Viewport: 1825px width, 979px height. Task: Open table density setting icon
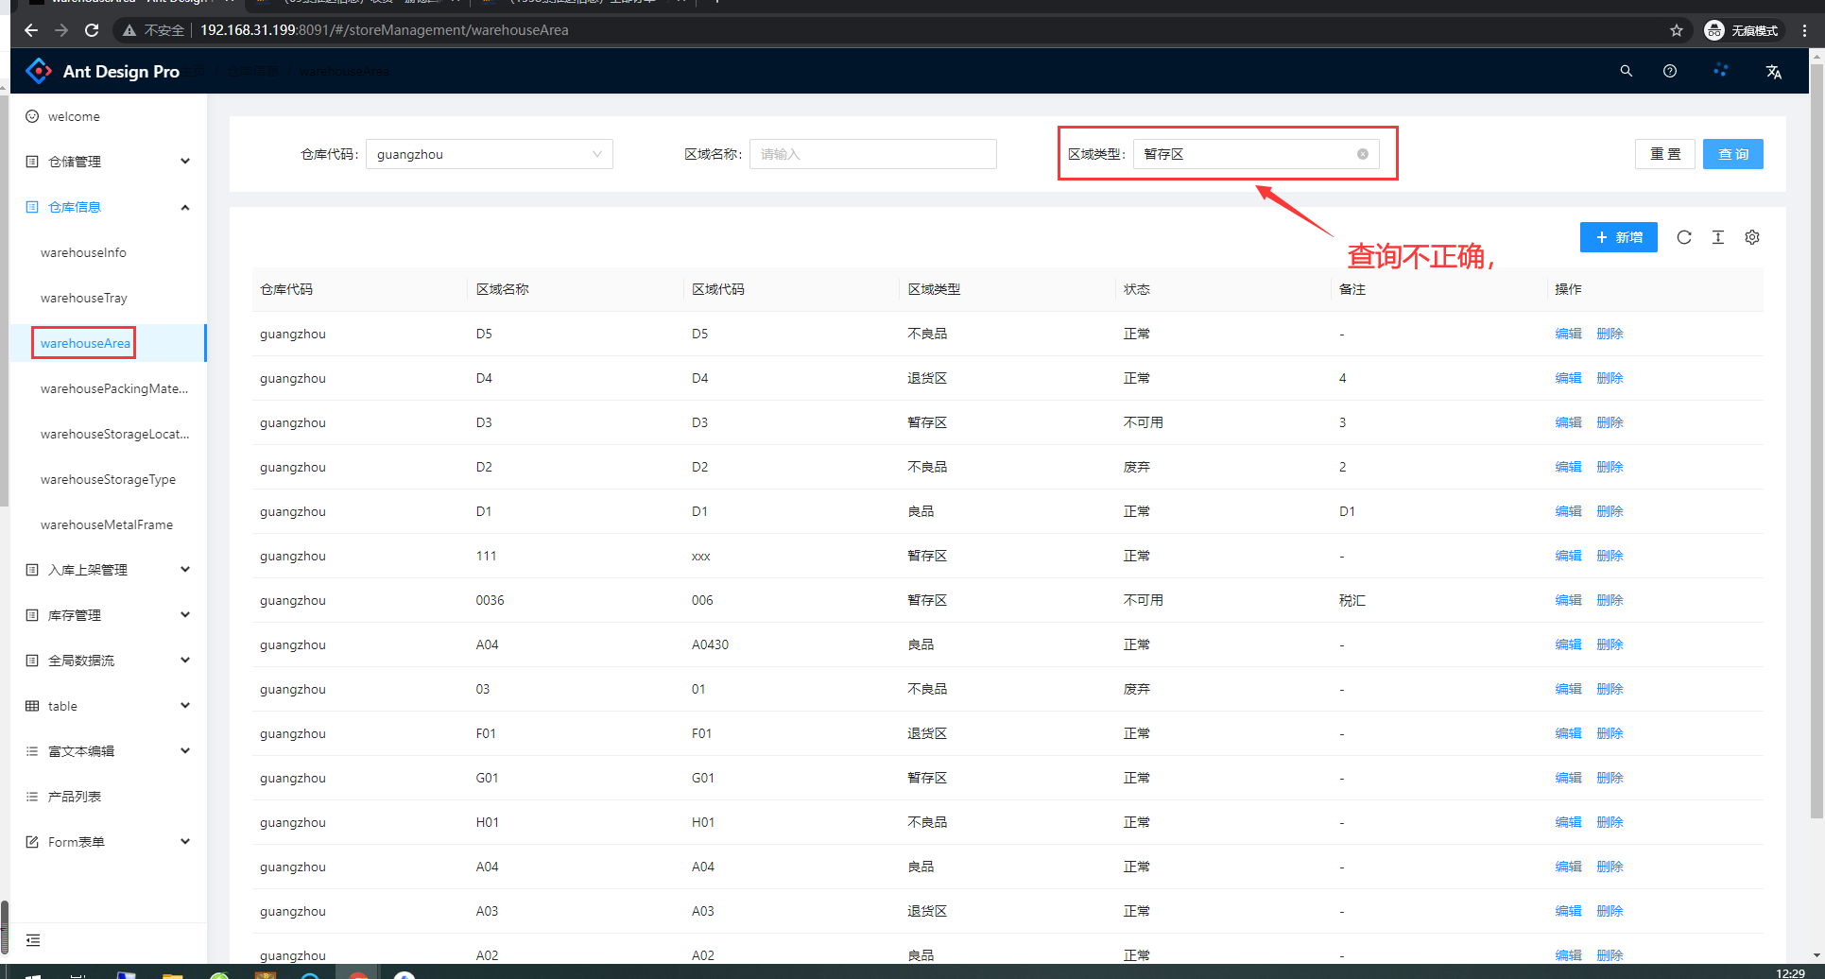coord(1718,237)
